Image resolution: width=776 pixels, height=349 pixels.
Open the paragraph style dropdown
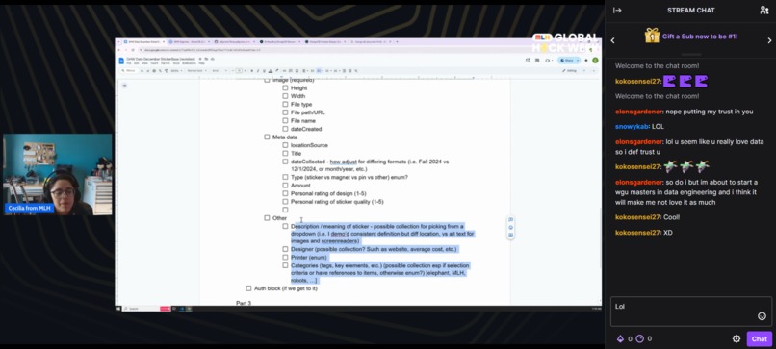[x=197, y=71]
